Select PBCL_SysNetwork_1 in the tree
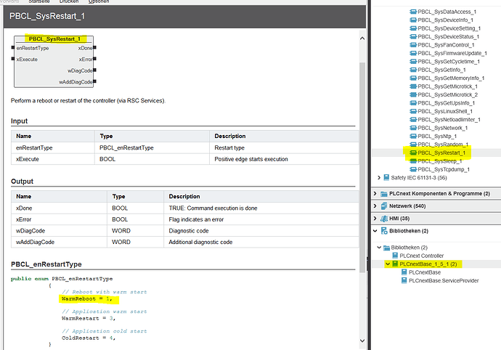This screenshot has width=501, height=350. pos(442,129)
